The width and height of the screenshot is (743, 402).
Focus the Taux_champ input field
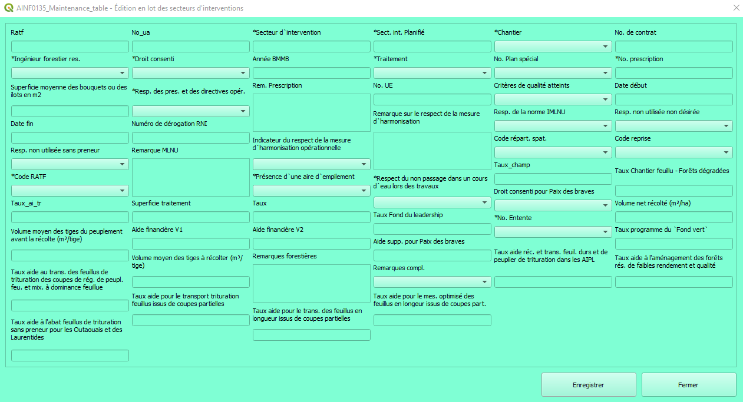[553, 179]
